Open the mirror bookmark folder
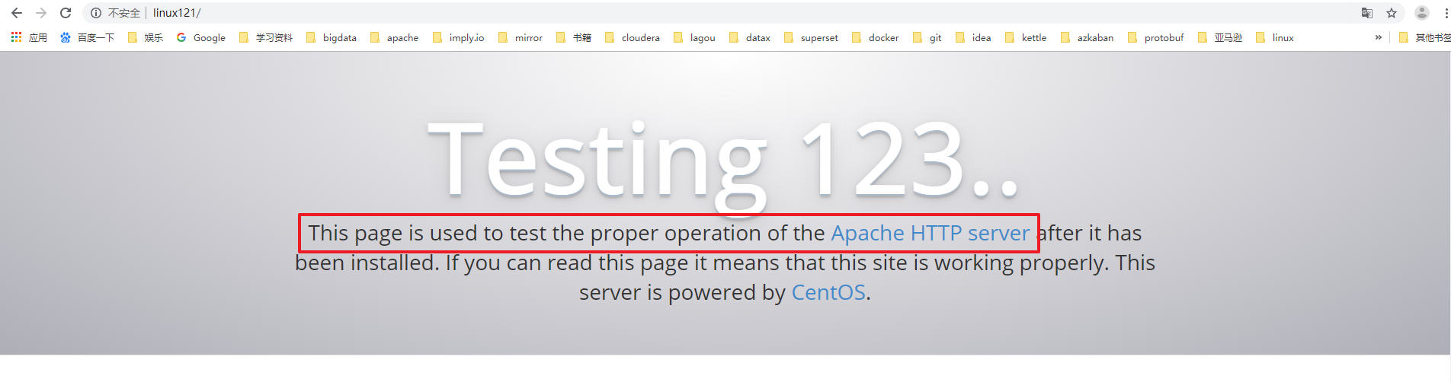Screen dimensions: 1451x382 [521, 37]
